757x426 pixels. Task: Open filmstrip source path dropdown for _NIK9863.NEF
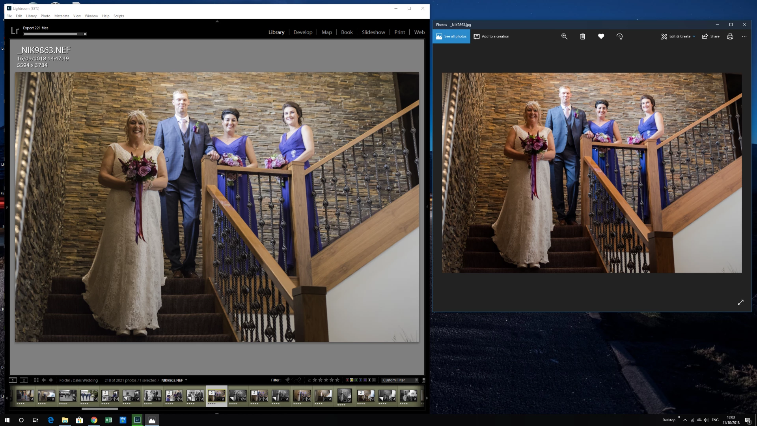click(186, 380)
